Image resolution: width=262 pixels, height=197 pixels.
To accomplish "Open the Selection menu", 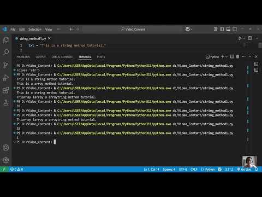I will click(35, 29).
